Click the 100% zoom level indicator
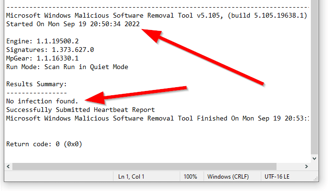The image size is (328, 191). (x=190, y=177)
